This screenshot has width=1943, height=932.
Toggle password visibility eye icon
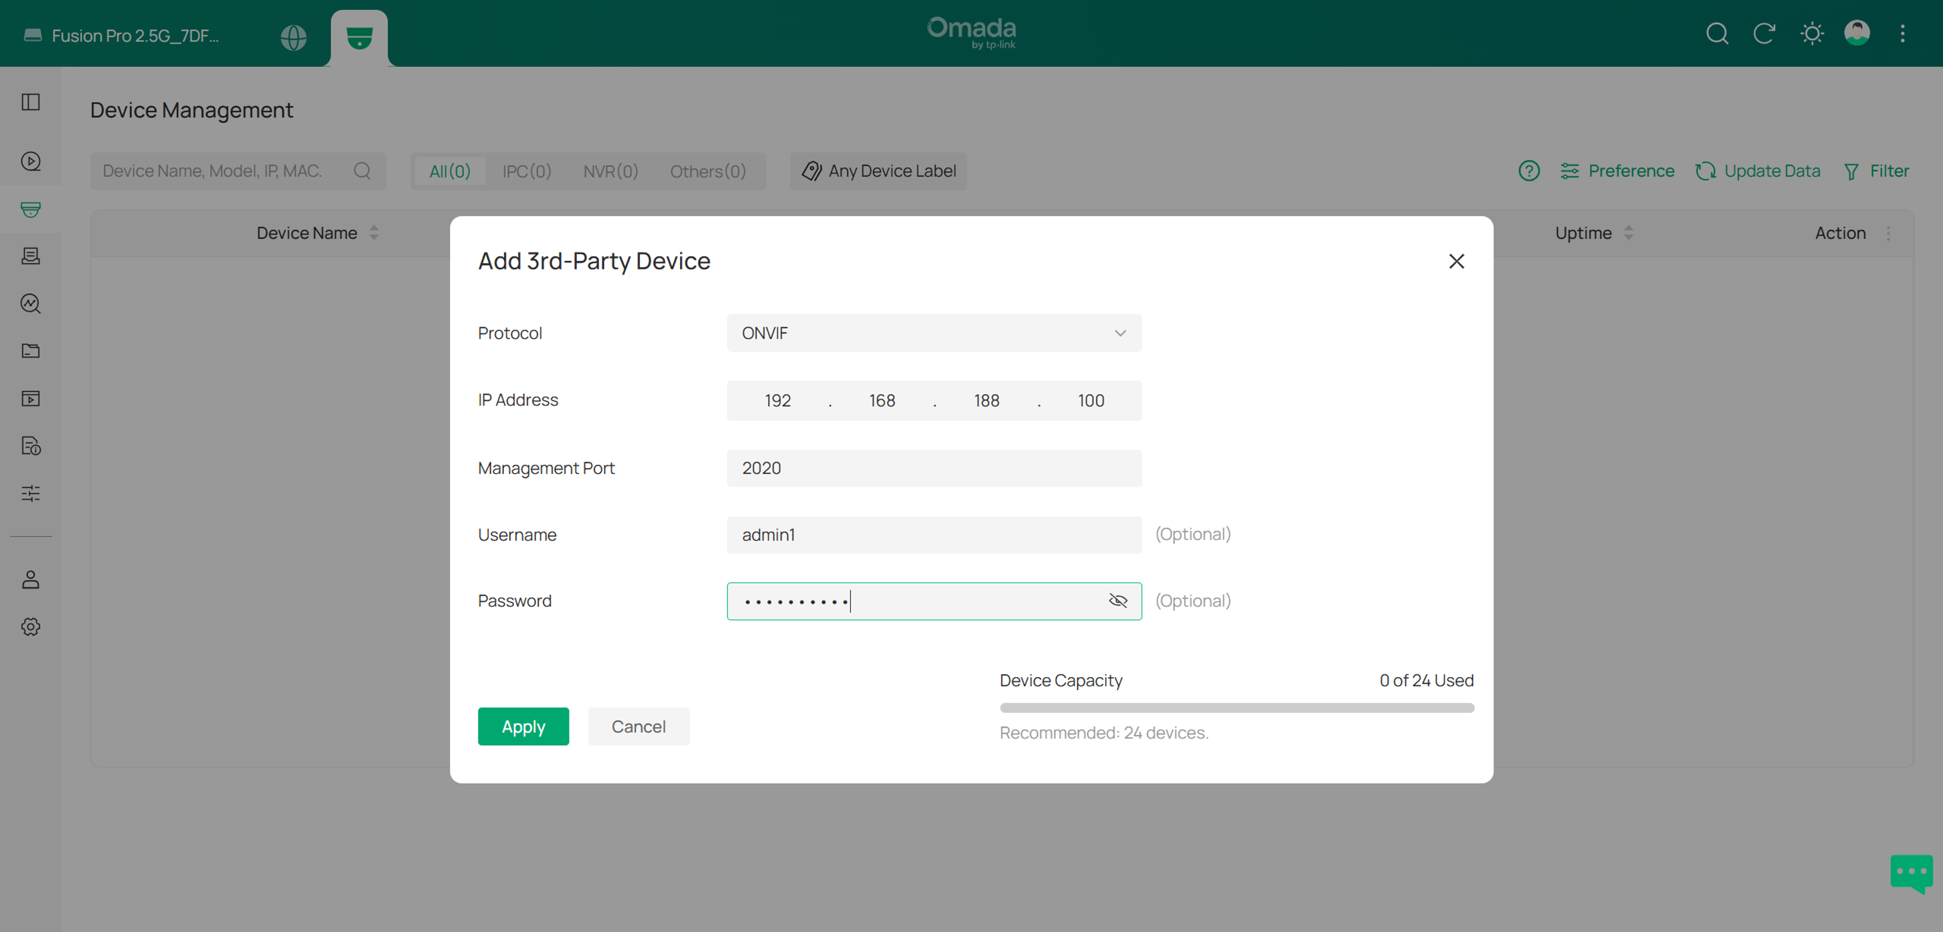pyautogui.click(x=1117, y=601)
